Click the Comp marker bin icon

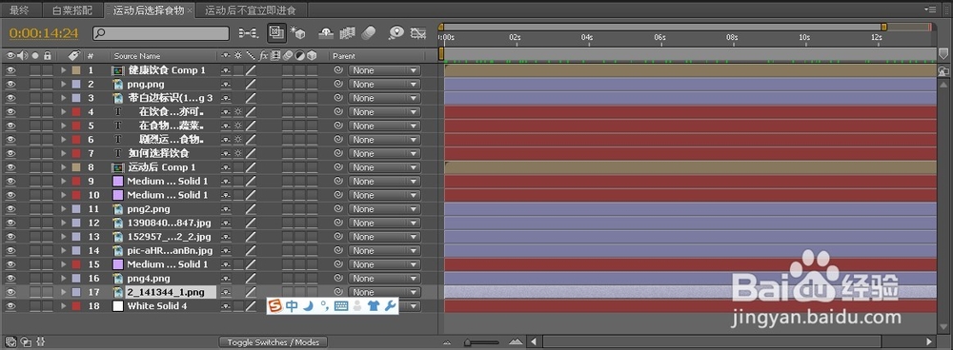943,54
